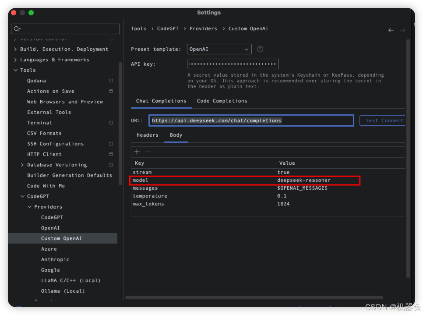Open CSV Formats settings
The width and height of the screenshot is (423, 315).
44,133
